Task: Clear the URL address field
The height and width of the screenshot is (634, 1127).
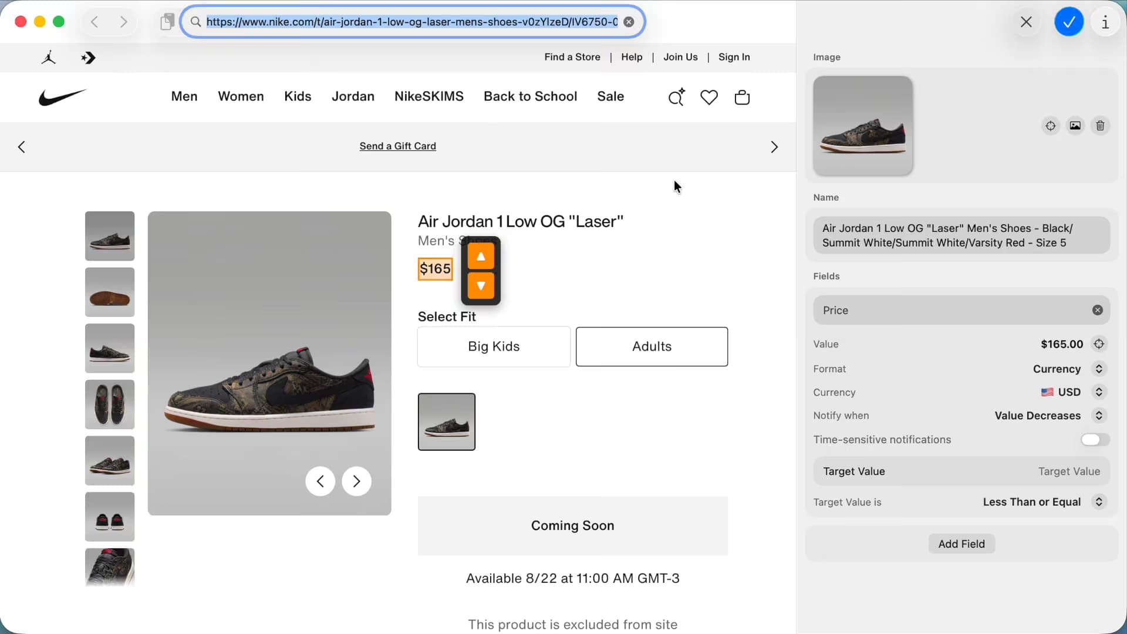Action: point(629,22)
